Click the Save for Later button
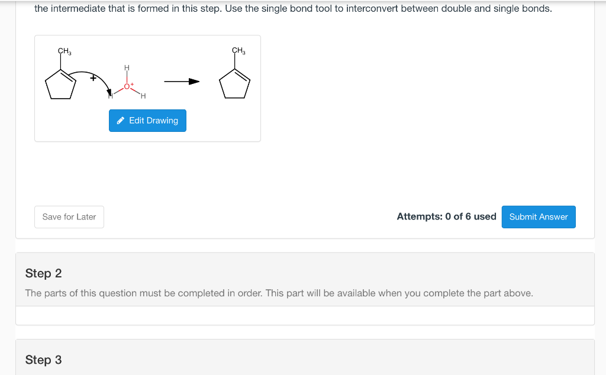This screenshot has width=606, height=375. point(69,216)
